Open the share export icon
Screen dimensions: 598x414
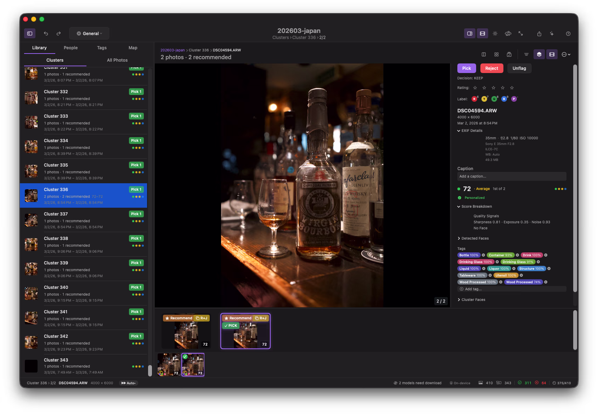point(539,34)
